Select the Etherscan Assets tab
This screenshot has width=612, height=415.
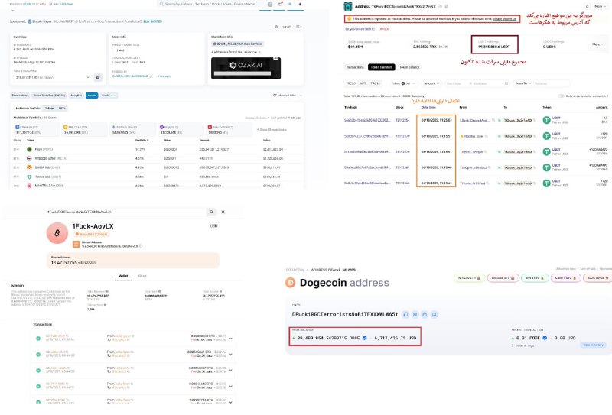pyautogui.click(x=92, y=96)
